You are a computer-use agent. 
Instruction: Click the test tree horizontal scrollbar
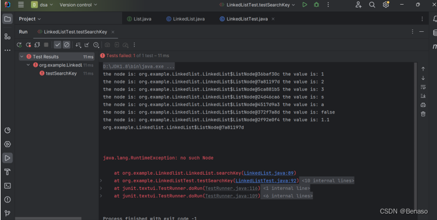point(48,218)
